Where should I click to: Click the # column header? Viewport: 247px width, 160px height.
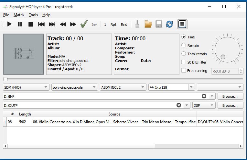click(x=12, y=114)
